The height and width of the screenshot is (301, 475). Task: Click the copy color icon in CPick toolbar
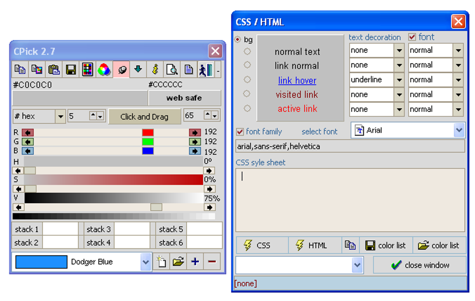(20, 69)
